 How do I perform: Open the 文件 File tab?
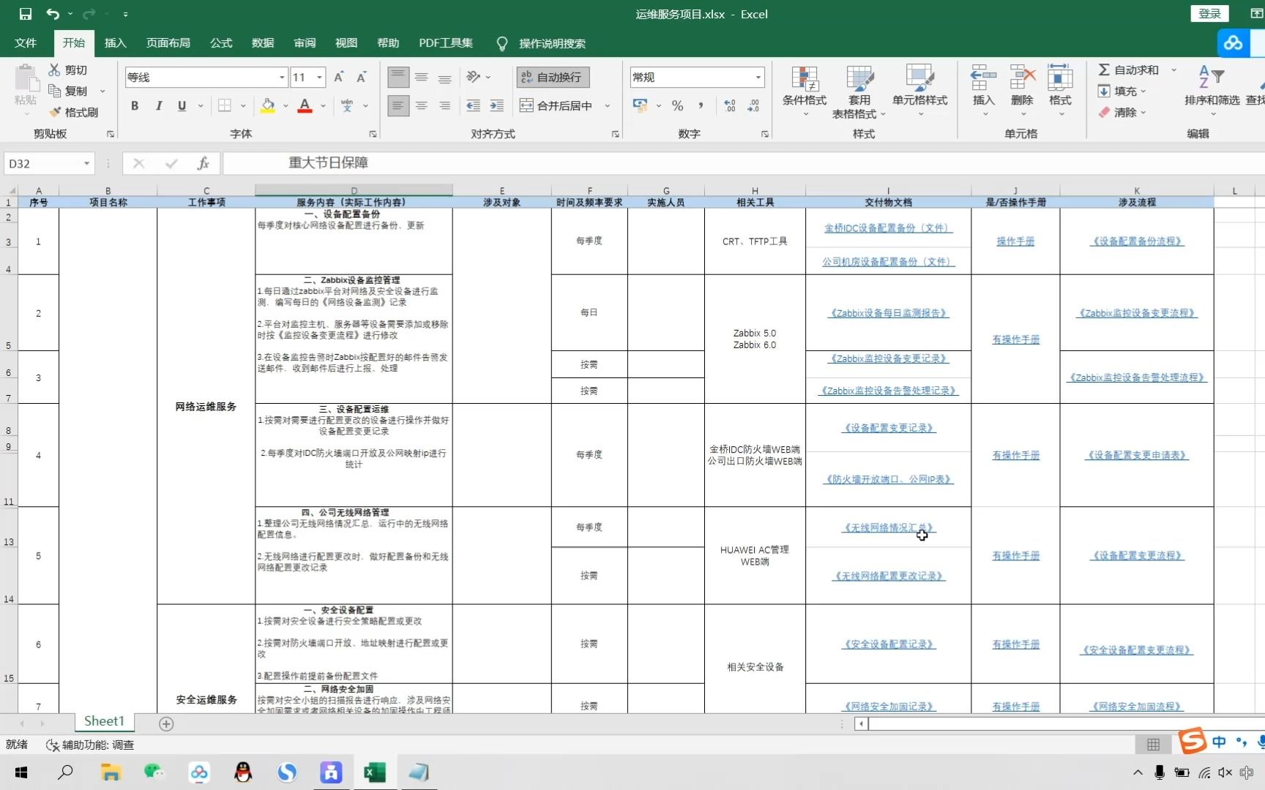(x=26, y=43)
